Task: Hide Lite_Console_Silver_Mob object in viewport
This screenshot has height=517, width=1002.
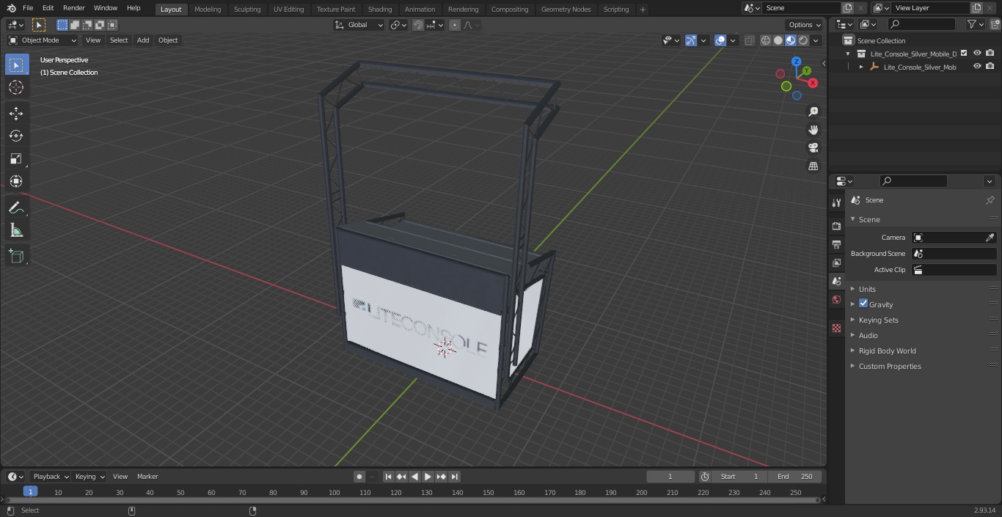Action: coord(977,67)
